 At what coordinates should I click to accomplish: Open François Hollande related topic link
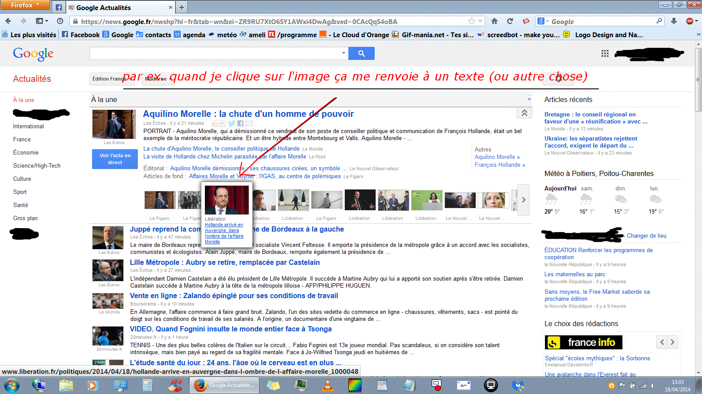[x=500, y=165]
